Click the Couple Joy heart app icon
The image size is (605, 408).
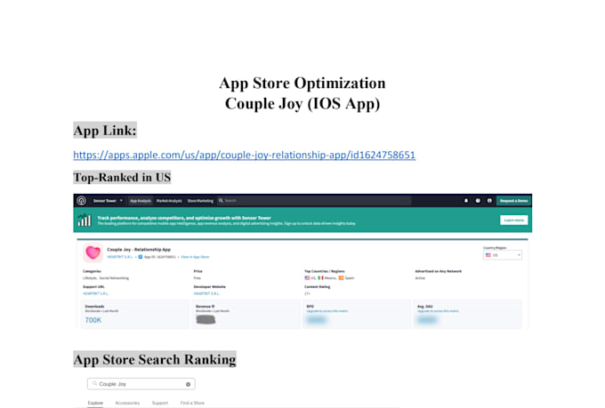click(x=93, y=252)
